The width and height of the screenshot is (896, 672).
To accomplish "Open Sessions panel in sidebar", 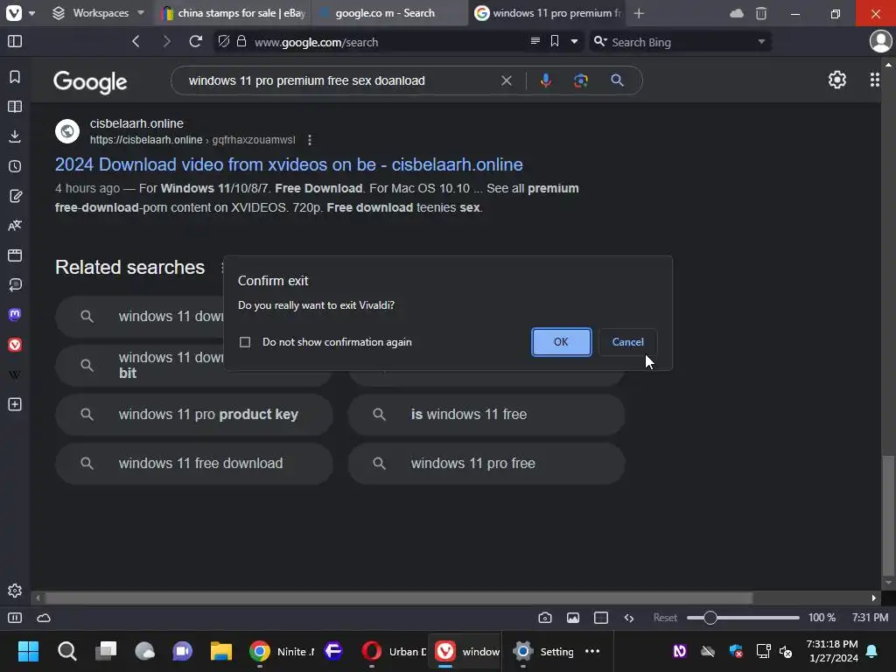I will click(15, 285).
